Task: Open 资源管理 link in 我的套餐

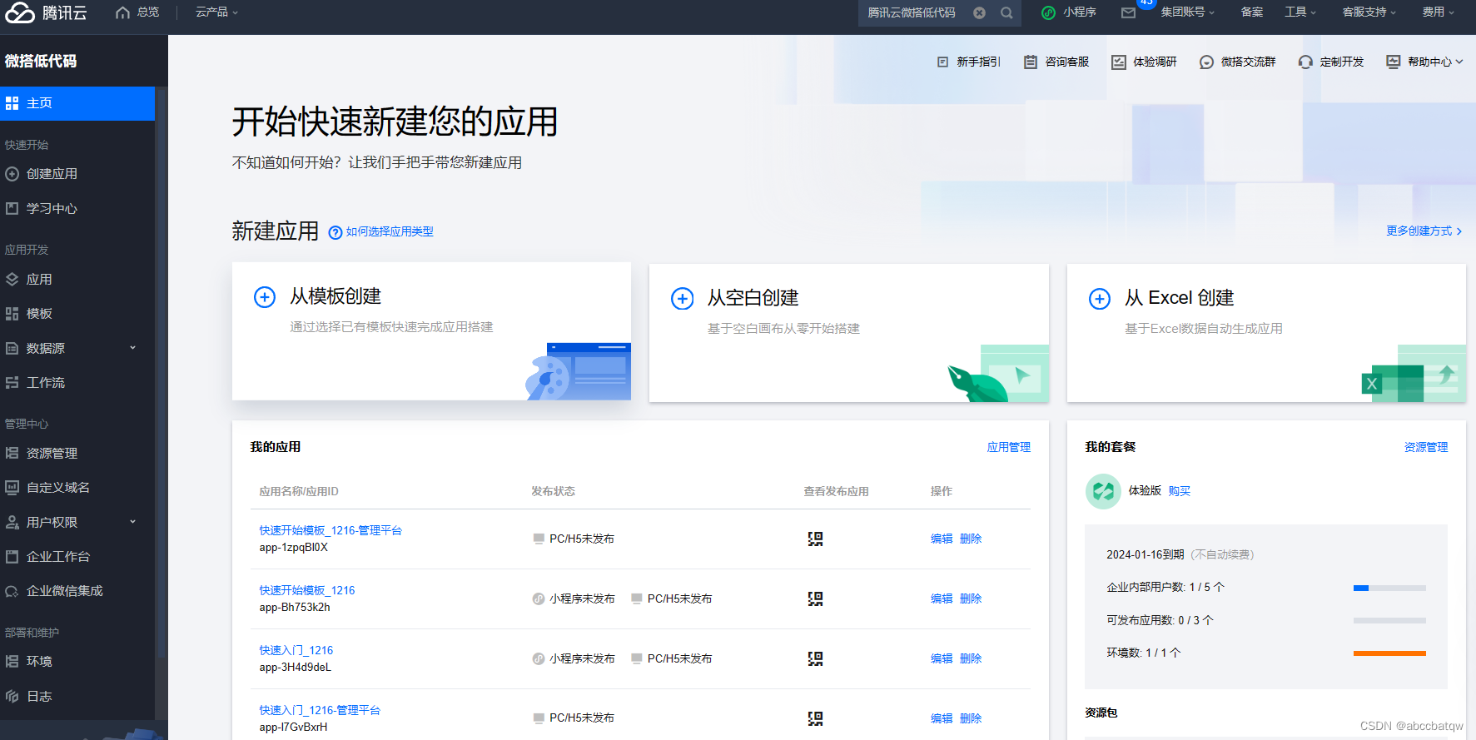Action: [1426, 448]
